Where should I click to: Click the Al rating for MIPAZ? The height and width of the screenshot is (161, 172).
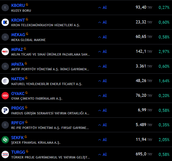pos(102,51)
